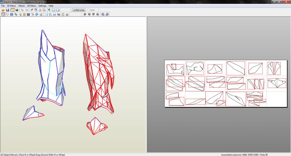Toggle the split two-pane window layout icon

tap(54, 10)
